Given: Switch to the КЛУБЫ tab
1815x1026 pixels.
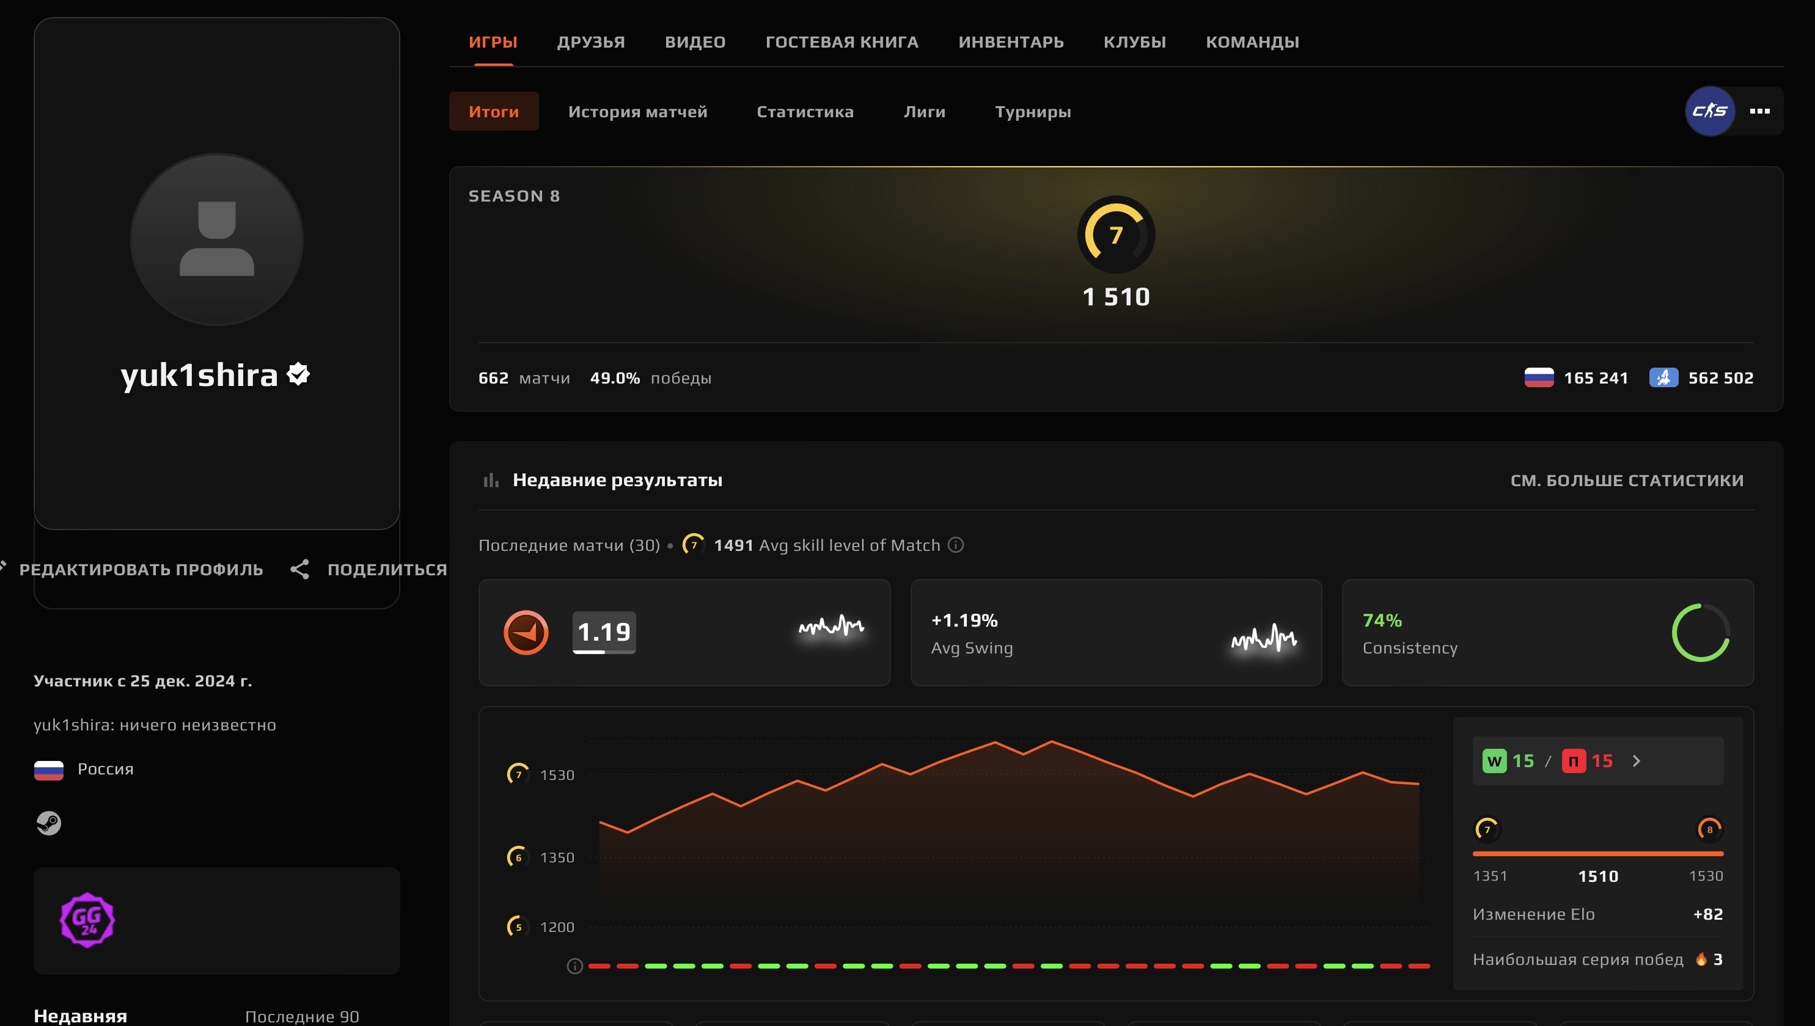Looking at the screenshot, I should coord(1135,42).
